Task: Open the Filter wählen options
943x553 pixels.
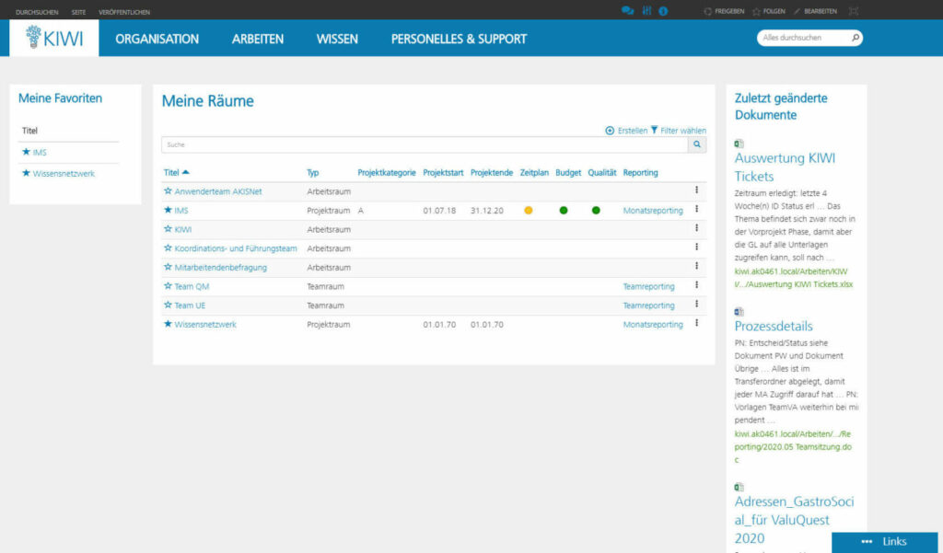Action: coord(679,131)
